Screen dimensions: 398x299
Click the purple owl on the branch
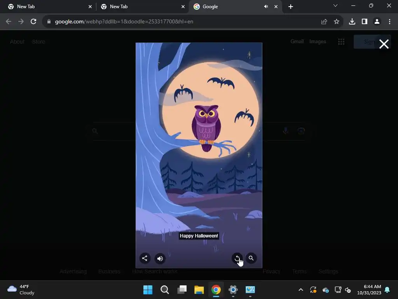206,128
